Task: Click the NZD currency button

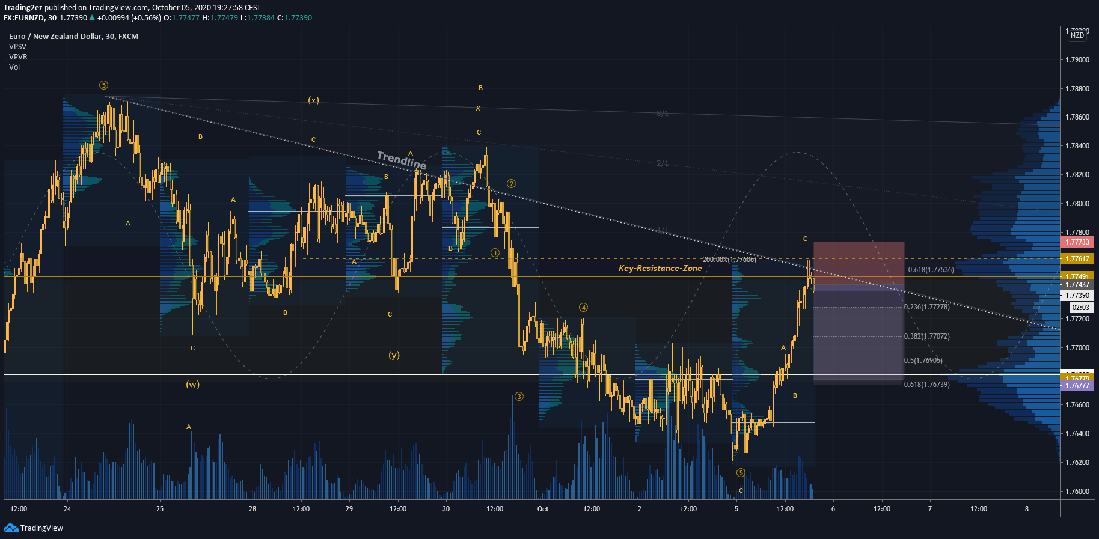Action: click(1077, 35)
